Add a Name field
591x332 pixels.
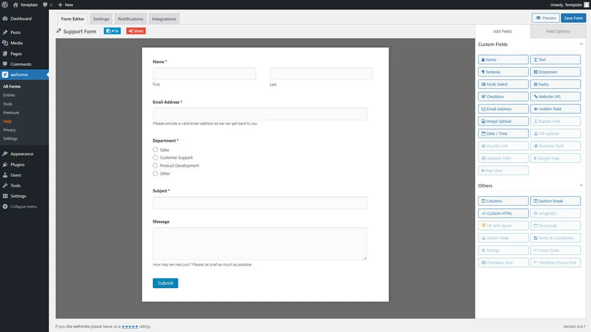tap(503, 59)
